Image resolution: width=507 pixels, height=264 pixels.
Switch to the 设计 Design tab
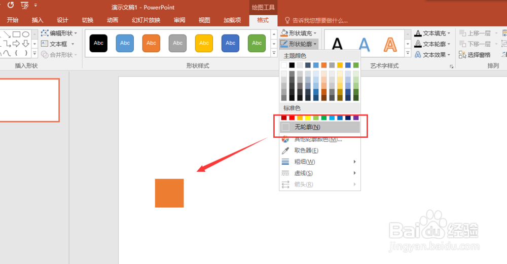[x=62, y=20]
